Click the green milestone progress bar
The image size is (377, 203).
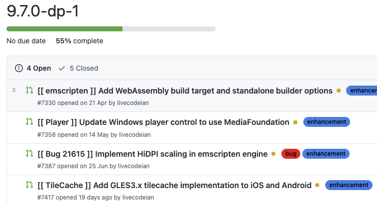click(x=64, y=29)
